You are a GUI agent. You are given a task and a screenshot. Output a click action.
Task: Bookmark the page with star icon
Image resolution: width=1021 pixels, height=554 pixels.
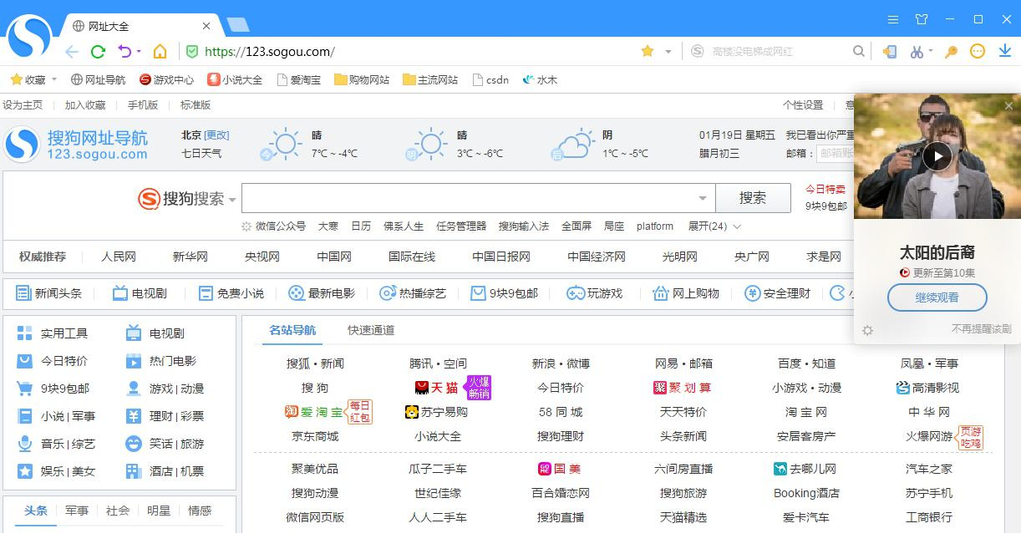[x=648, y=52]
